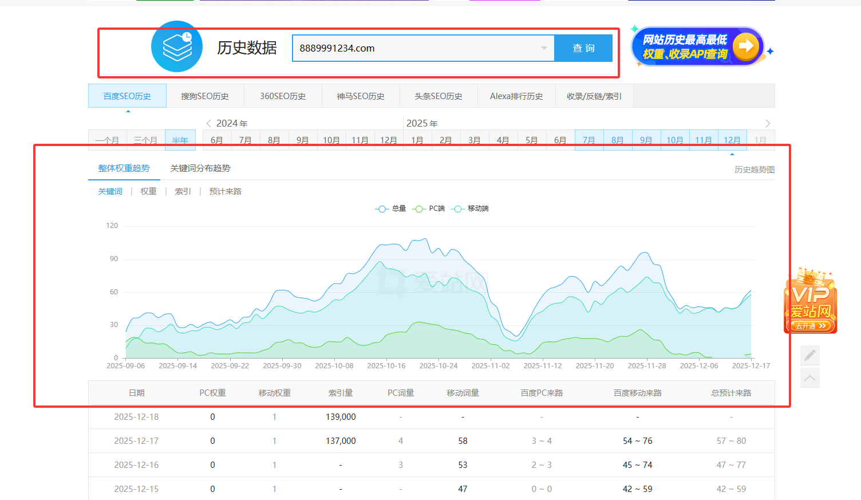Toggle 移动端 series in chart legend
Screen dimensions: 861x500
tap(470, 208)
